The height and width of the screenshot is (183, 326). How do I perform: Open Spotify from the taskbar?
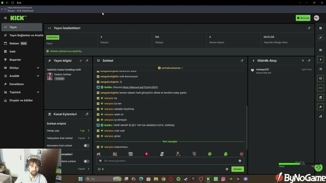178,179
